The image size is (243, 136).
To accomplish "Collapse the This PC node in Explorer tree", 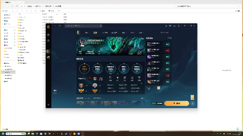I will pos(2,63).
